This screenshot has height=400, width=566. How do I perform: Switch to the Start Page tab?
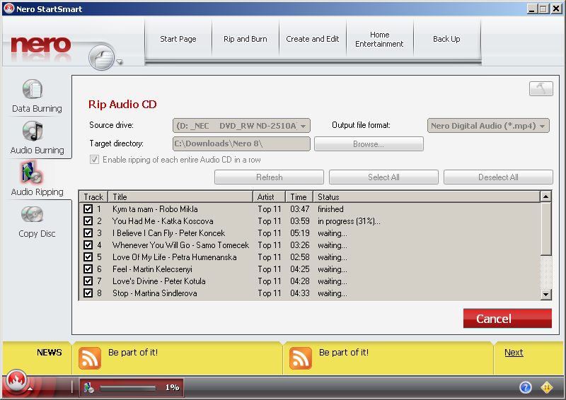pos(178,39)
